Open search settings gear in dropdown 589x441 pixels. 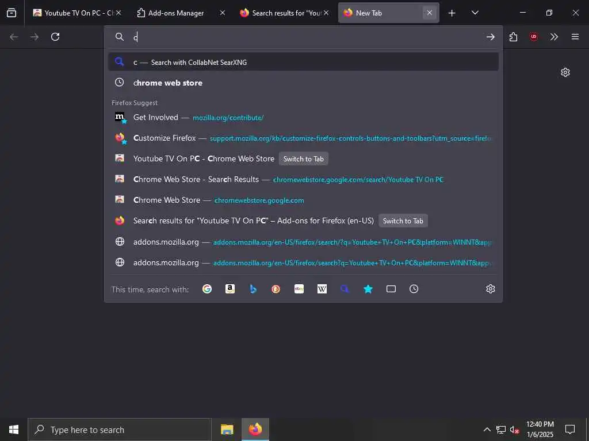[x=490, y=289]
